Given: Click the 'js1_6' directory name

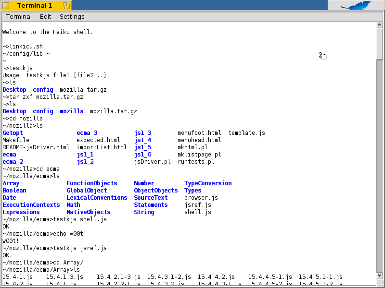Looking at the screenshot, I should point(142,155).
